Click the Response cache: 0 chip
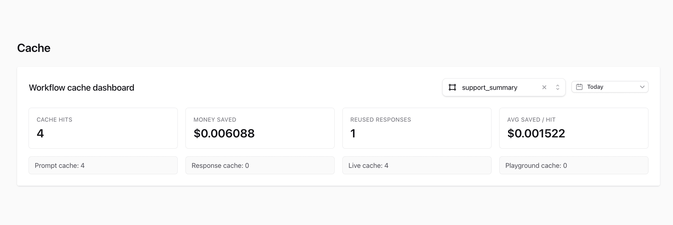This screenshot has width=673, height=225. click(x=260, y=165)
